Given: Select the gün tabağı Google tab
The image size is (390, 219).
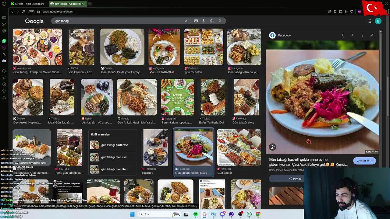Looking at the screenshot, I should pyautogui.click(x=67, y=4).
